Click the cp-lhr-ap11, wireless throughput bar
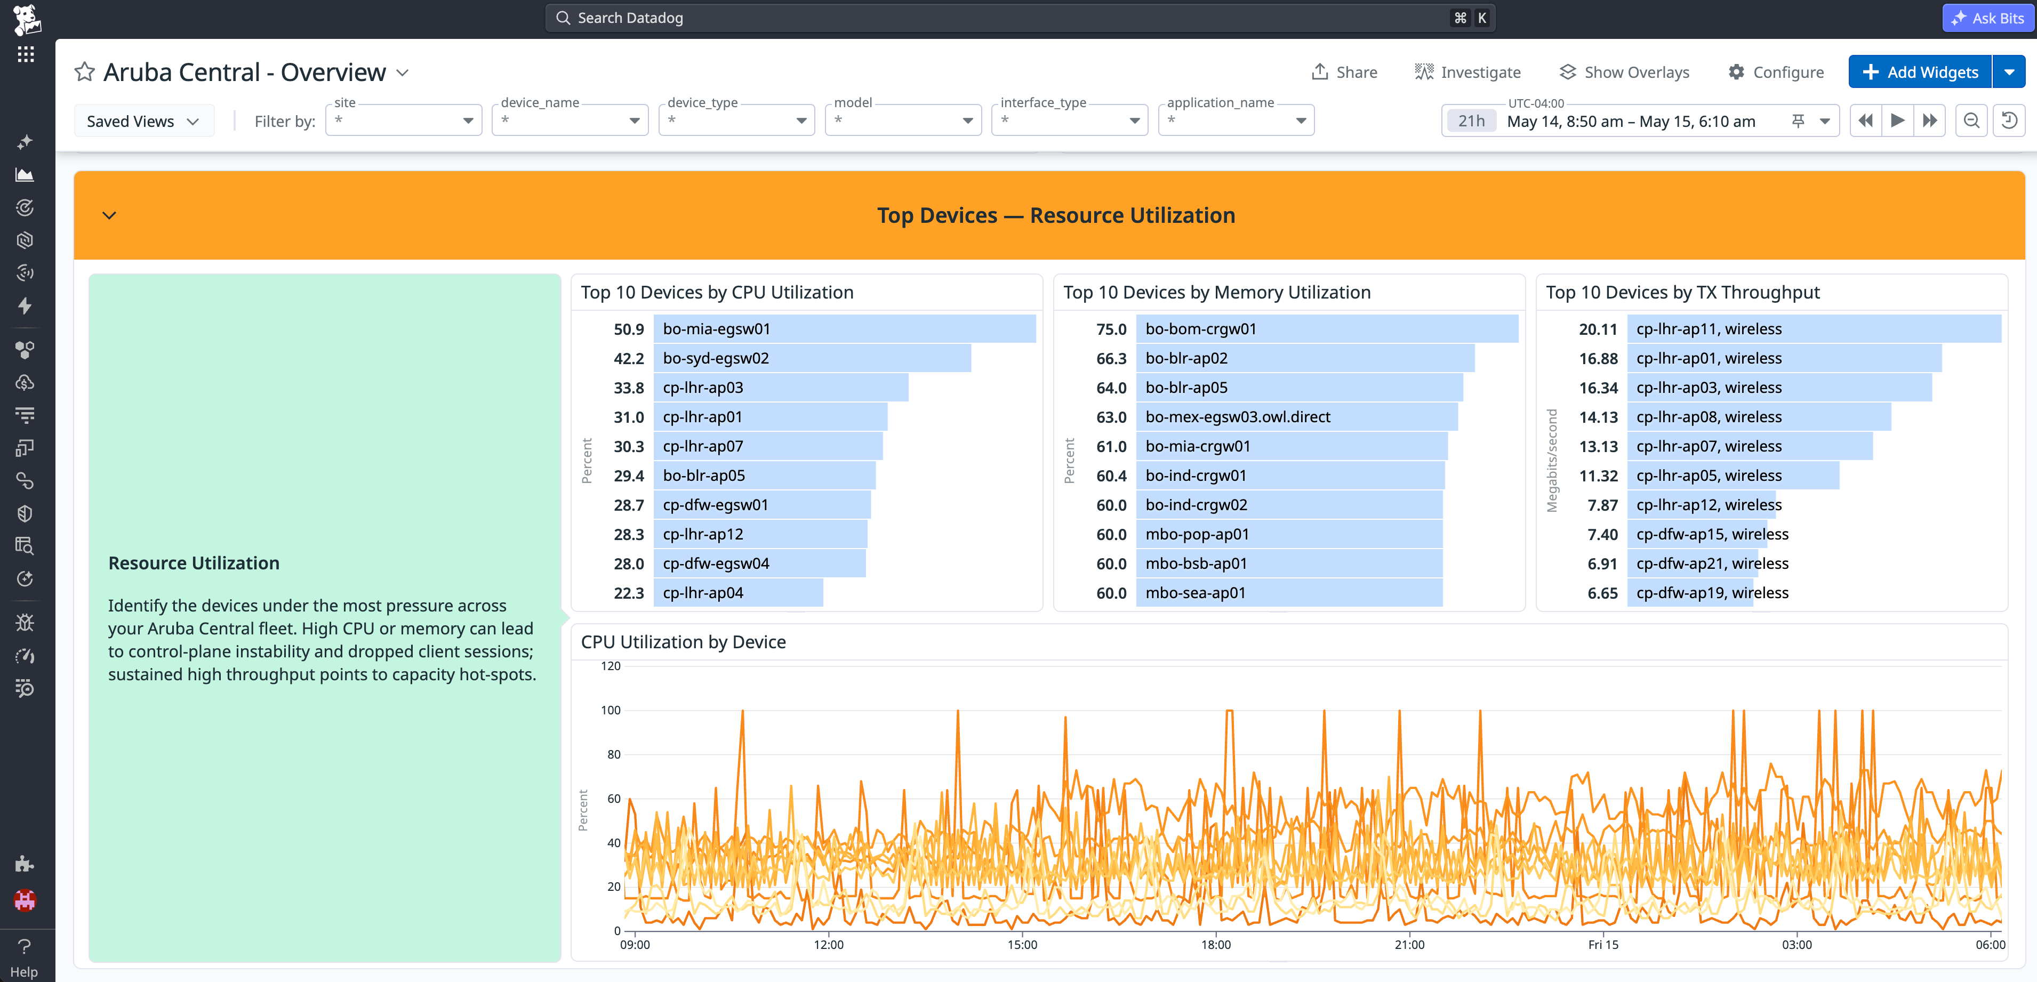Screen dimensions: 2037x982 pos(1814,329)
